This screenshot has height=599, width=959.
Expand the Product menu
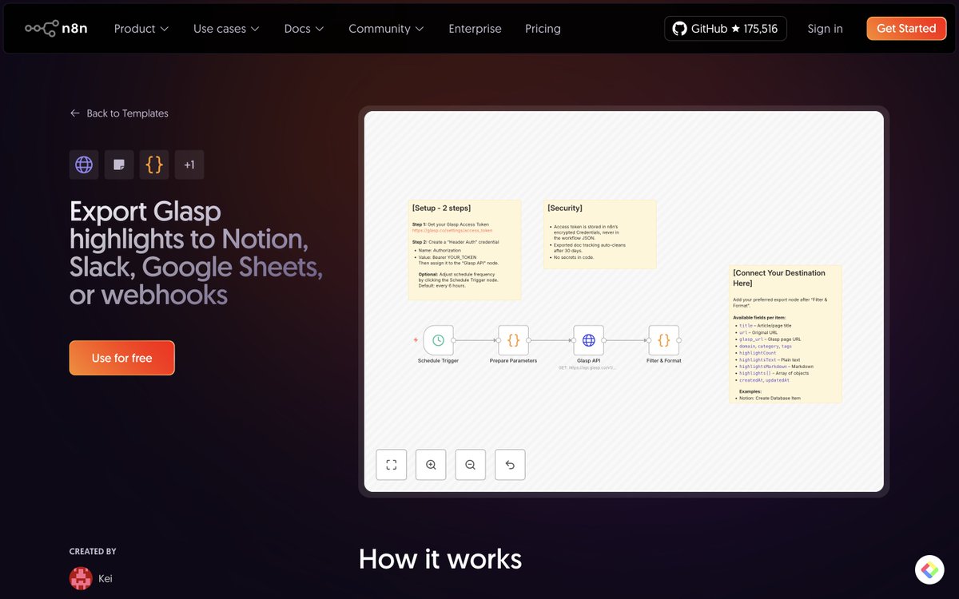tap(141, 29)
